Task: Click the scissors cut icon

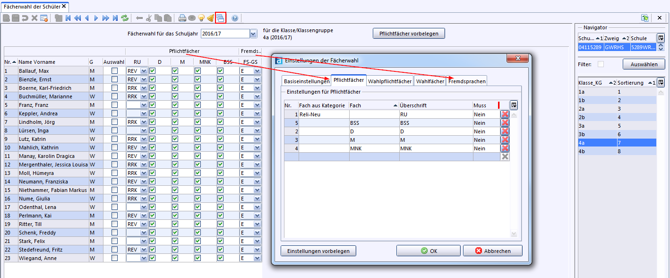Action: [x=149, y=18]
